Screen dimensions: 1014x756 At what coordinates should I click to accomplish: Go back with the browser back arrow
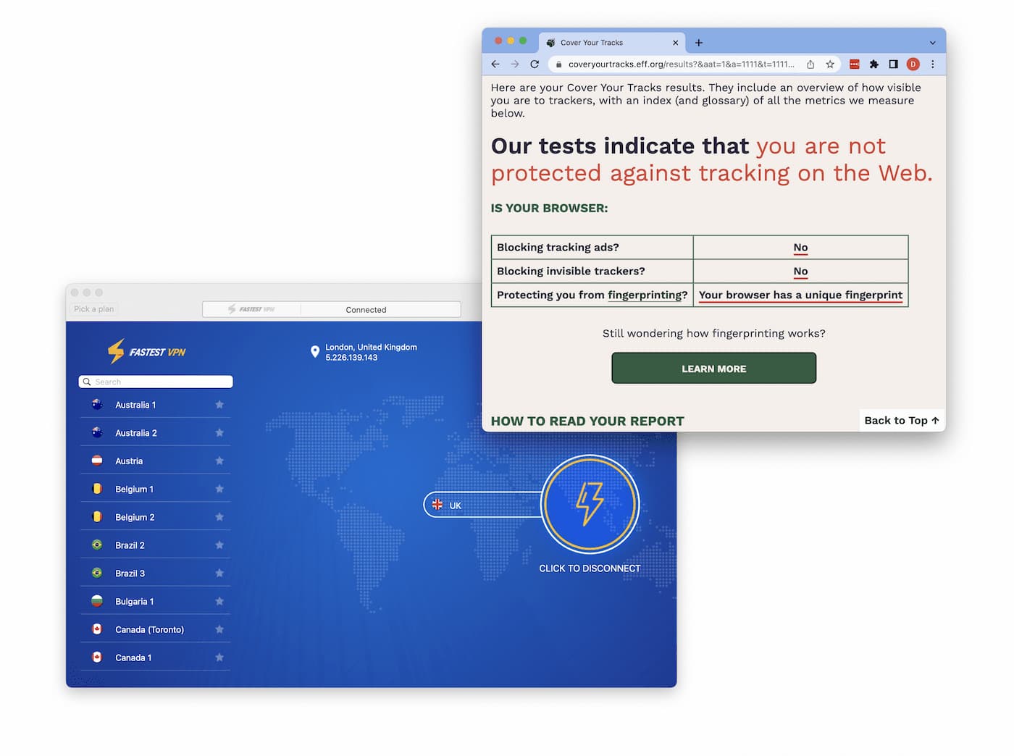point(495,64)
